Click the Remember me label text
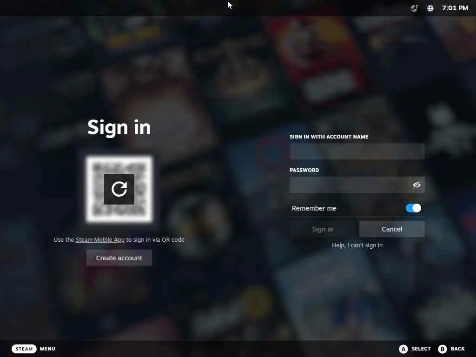 (314, 208)
